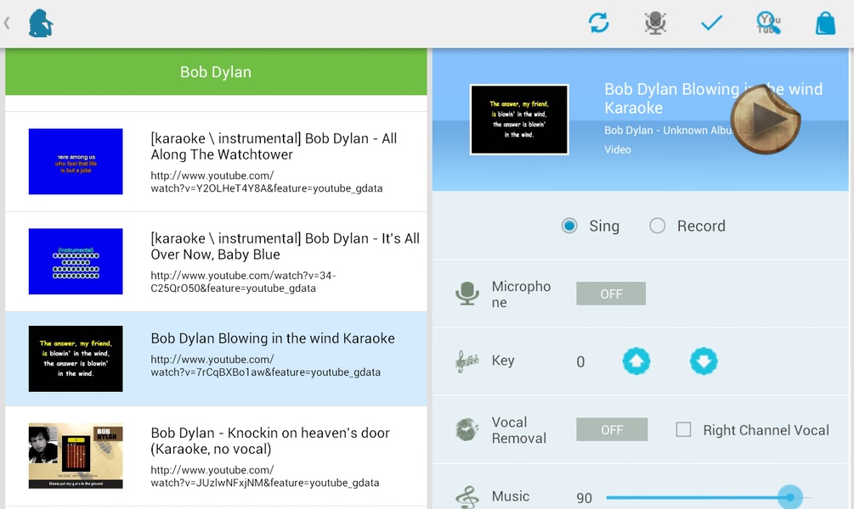Viewport: 854px width, 509px height.
Task: Select "Bob Dylan Blowing in the wind Karaoke" list title
Action: [273, 338]
